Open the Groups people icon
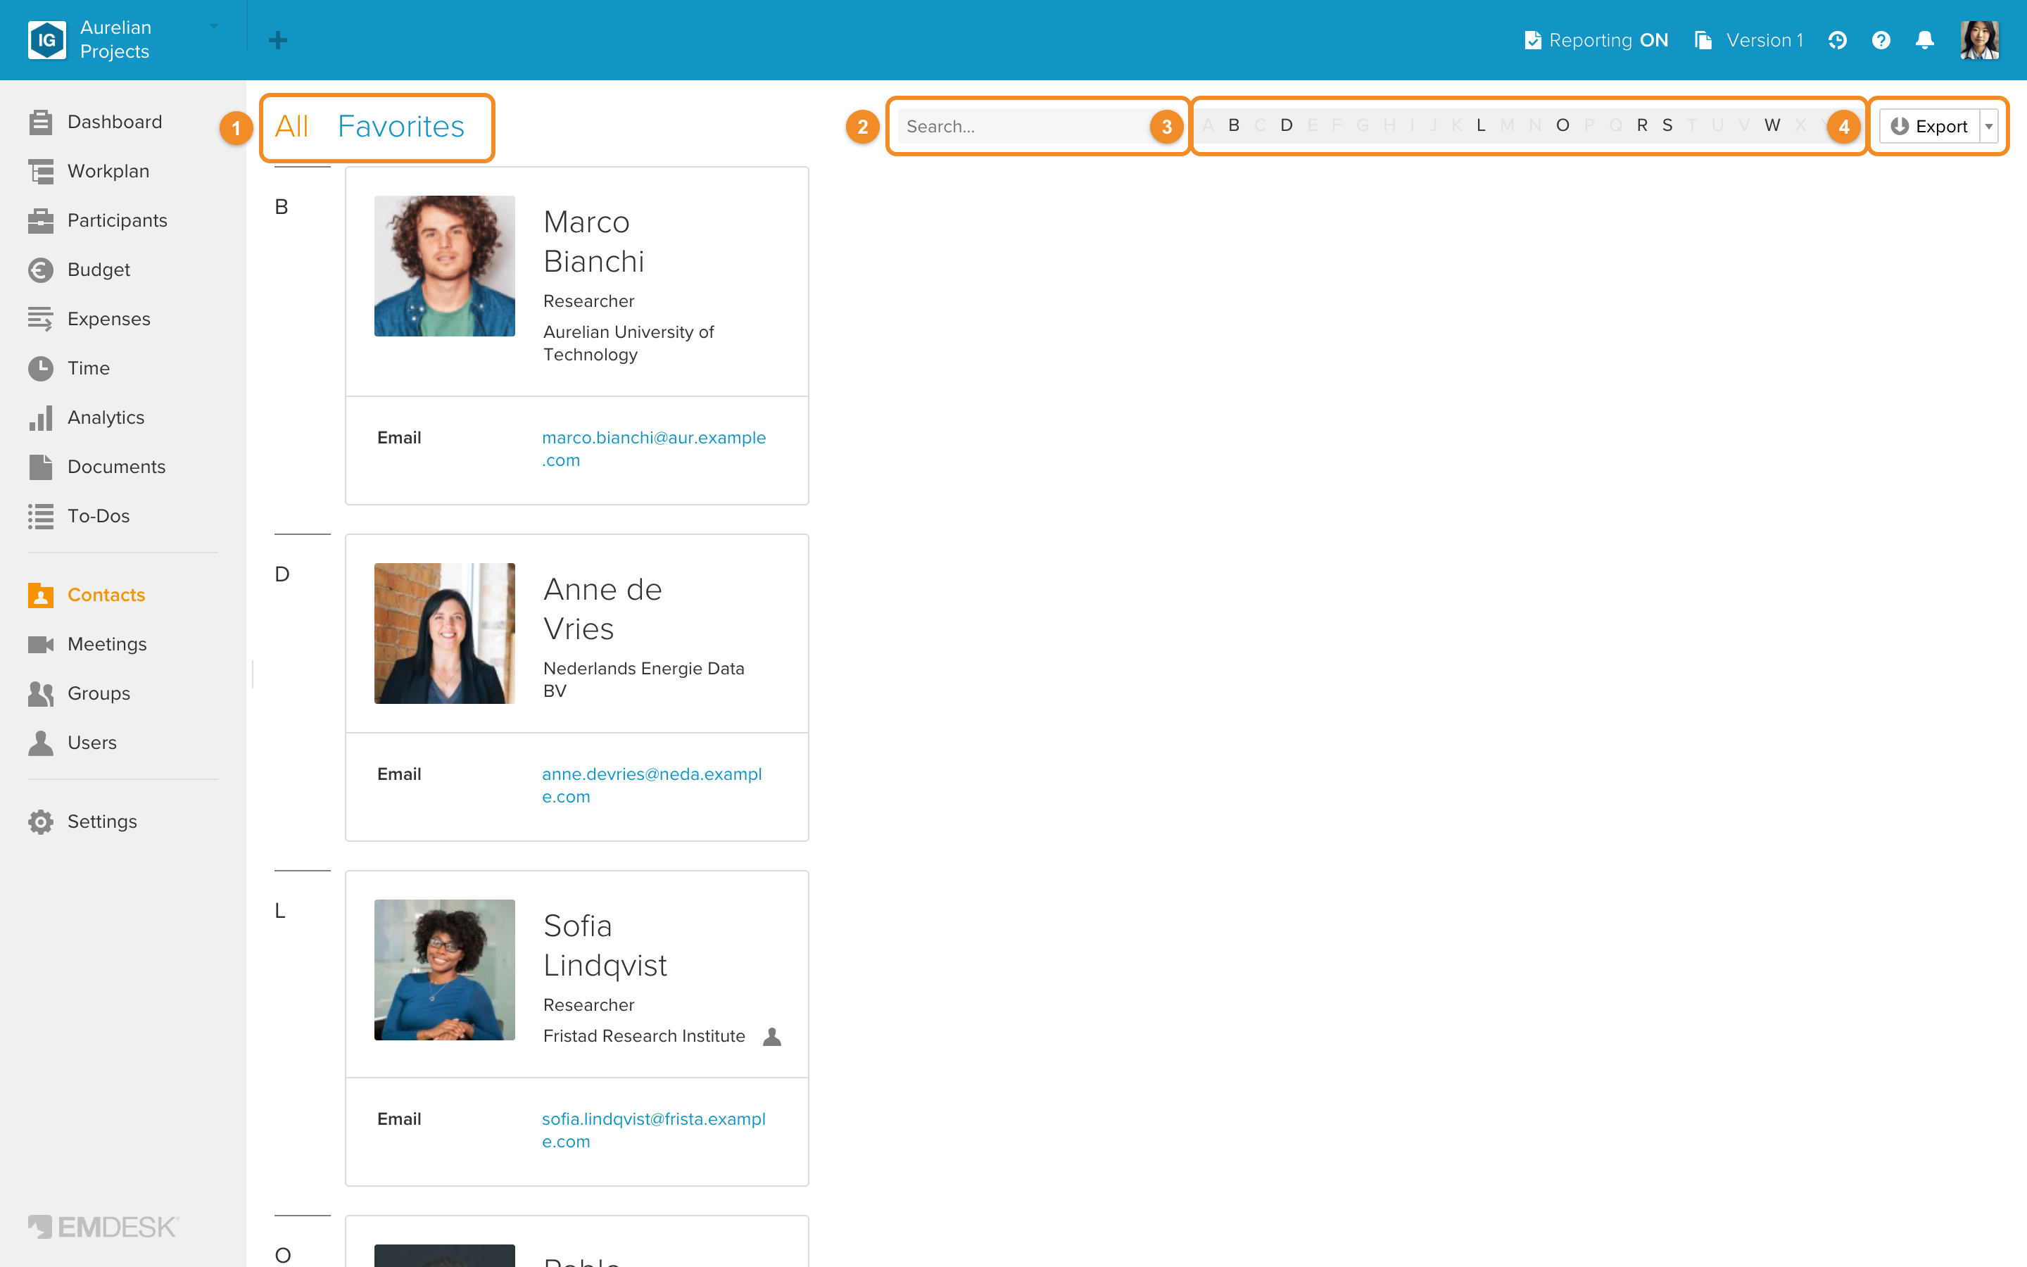This screenshot has height=1267, width=2027. [40, 694]
